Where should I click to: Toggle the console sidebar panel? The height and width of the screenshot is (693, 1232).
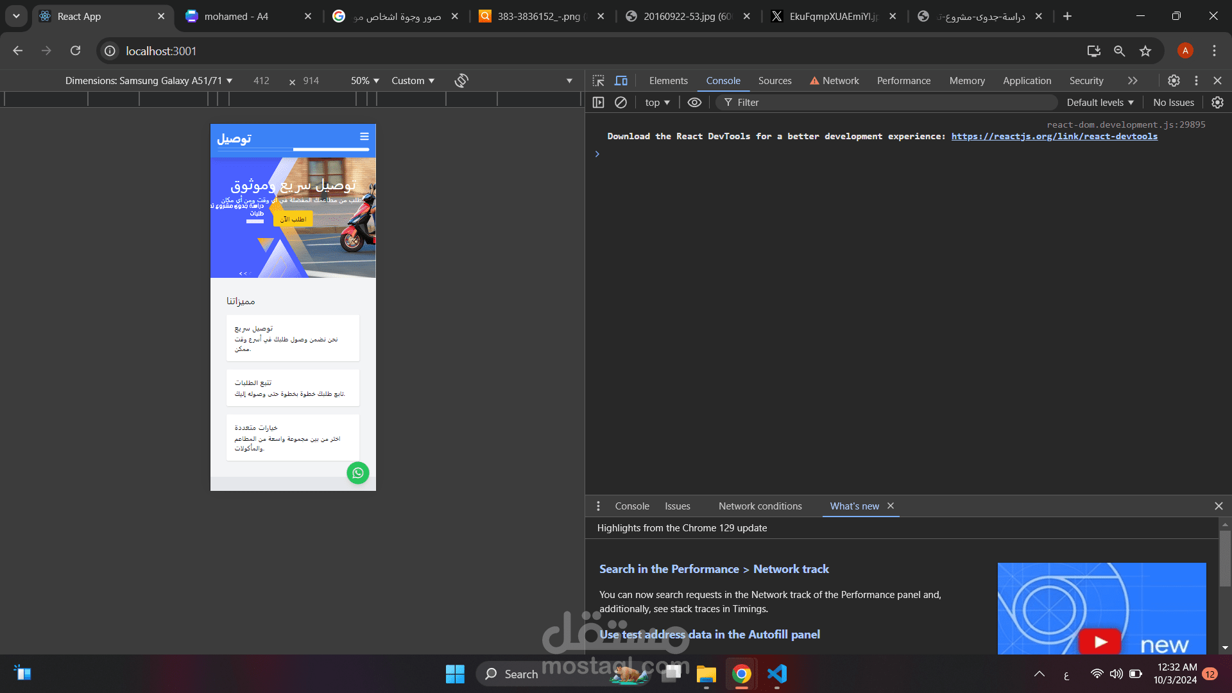599,103
